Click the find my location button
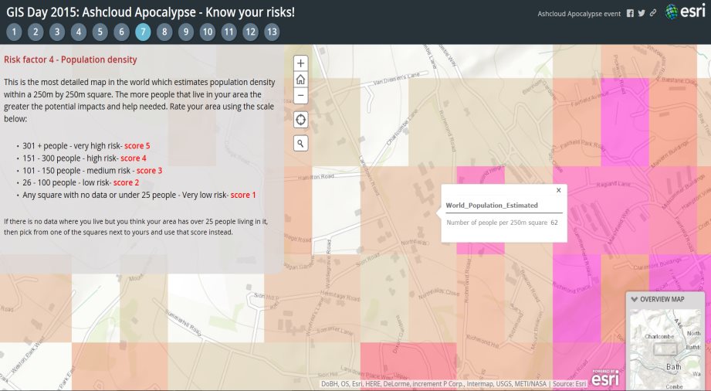The height and width of the screenshot is (391, 711). (x=300, y=119)
